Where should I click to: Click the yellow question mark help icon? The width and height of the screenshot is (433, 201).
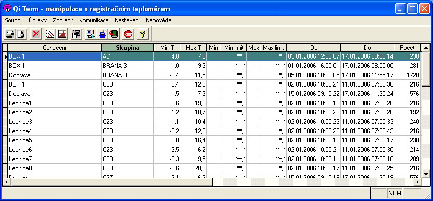tap(143, 34)
